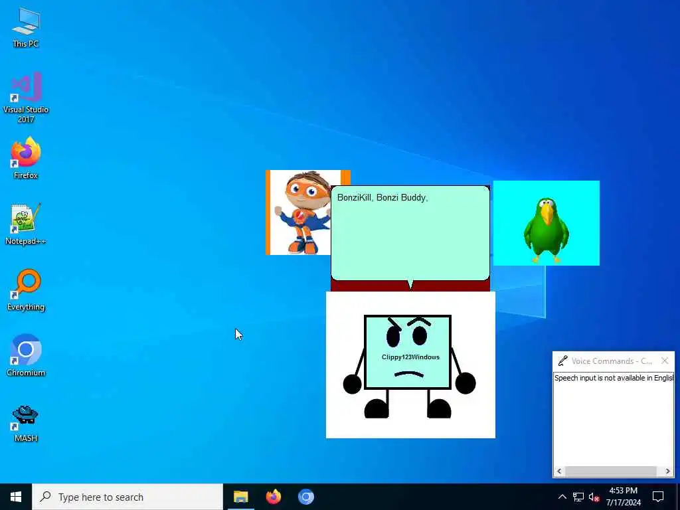Close the Voice Commands window
Screen dimensions: 680x510
665,361
